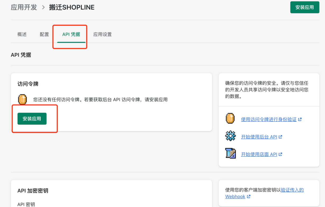
Task: Open the 使用访问令牌进行身份验证 link
Action: (269, 119)
